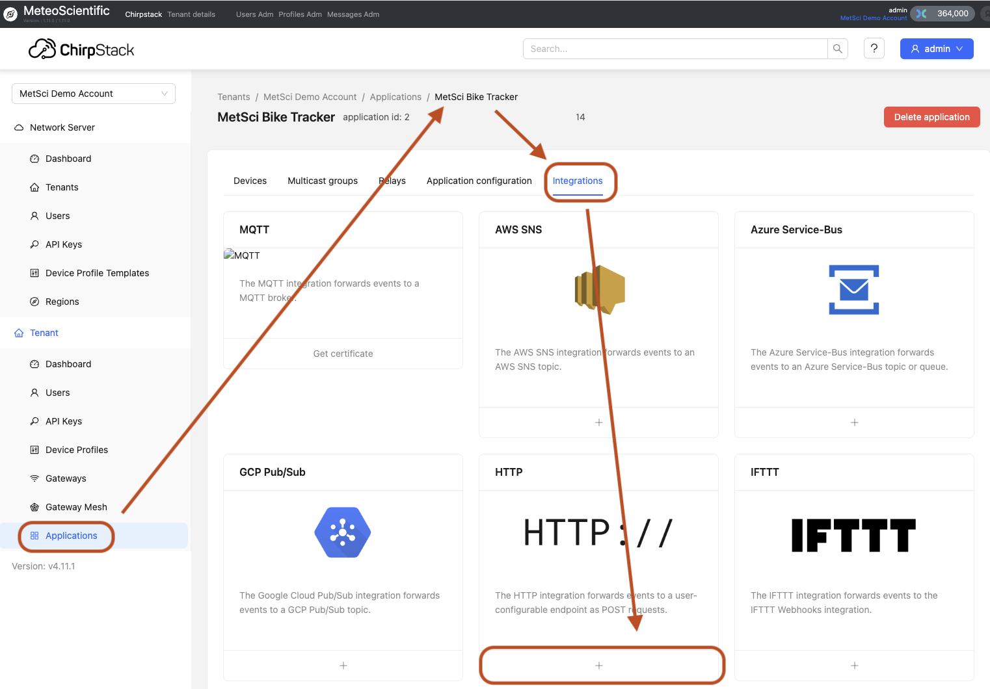Open the help question mark icon
This screenshot has width=990, height=689.
pos(874,49)
